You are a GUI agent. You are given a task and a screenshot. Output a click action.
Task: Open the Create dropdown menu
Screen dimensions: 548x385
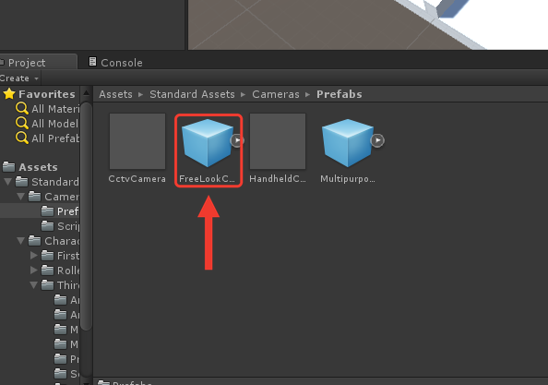click(19, 78)
